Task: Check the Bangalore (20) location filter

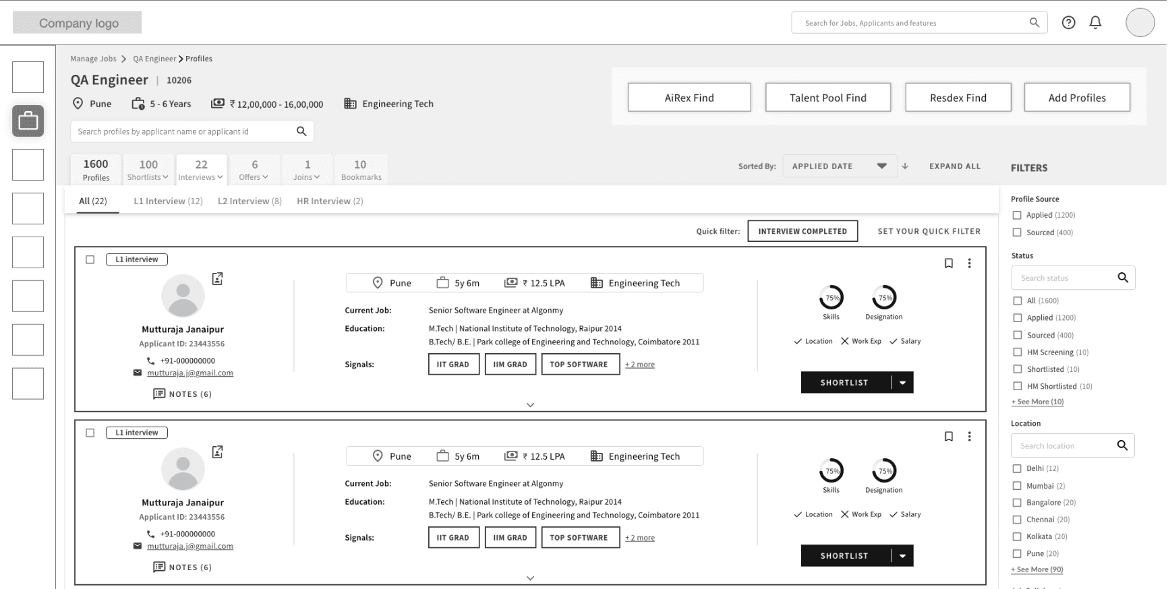Action: click(1017, 503)
